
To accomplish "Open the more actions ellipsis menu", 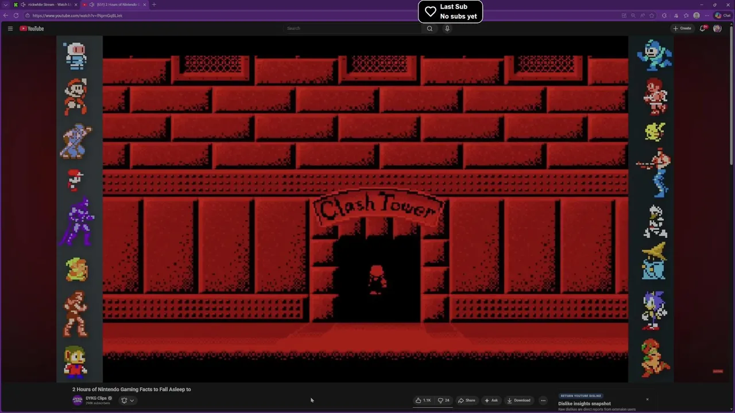I will pyautogui.click(x=543, y=400).
